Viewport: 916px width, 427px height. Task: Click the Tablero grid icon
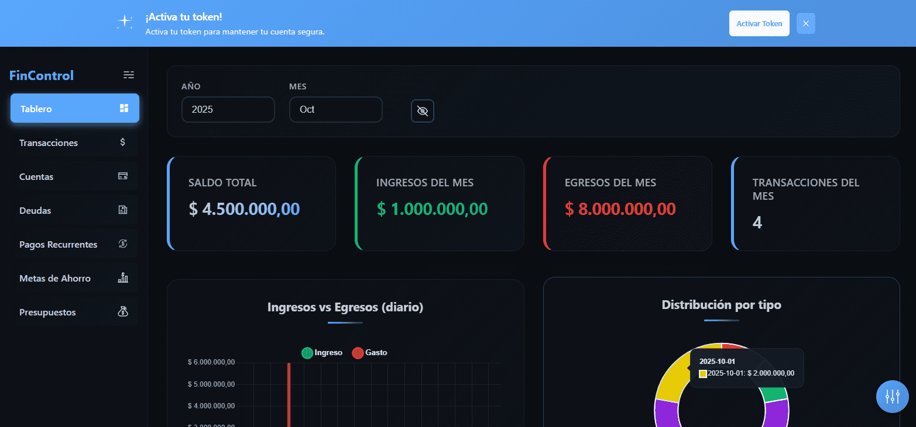(x=123, y=108)
